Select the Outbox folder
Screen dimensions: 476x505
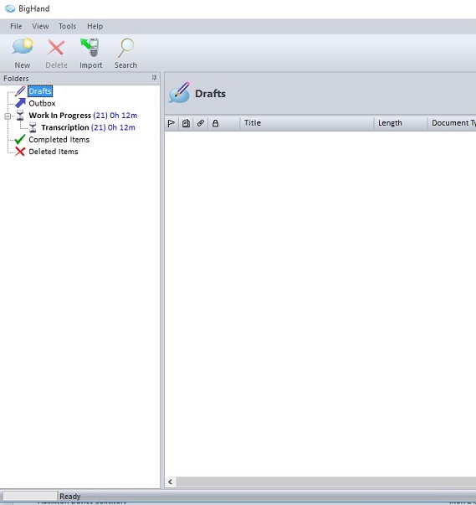tap(42, 103)
